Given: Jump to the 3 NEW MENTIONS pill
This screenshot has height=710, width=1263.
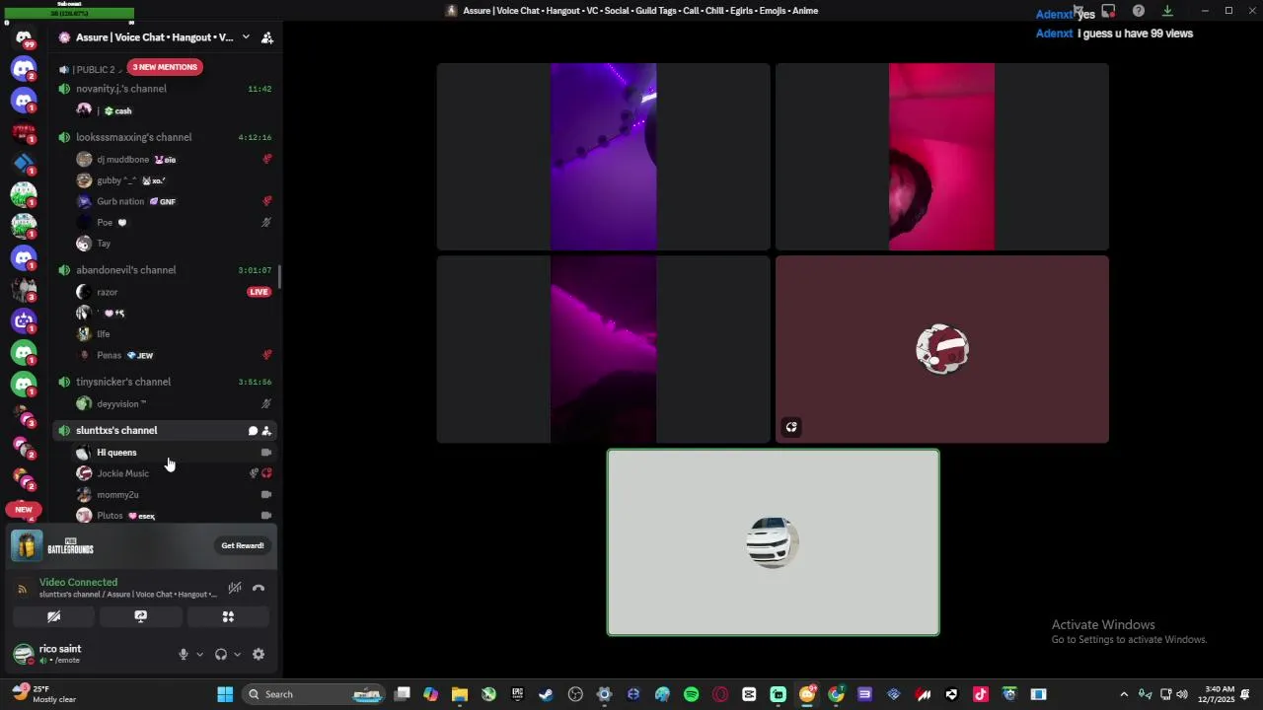Looking at the screenshot, I should pyautogui.click(x=165, y=67).
